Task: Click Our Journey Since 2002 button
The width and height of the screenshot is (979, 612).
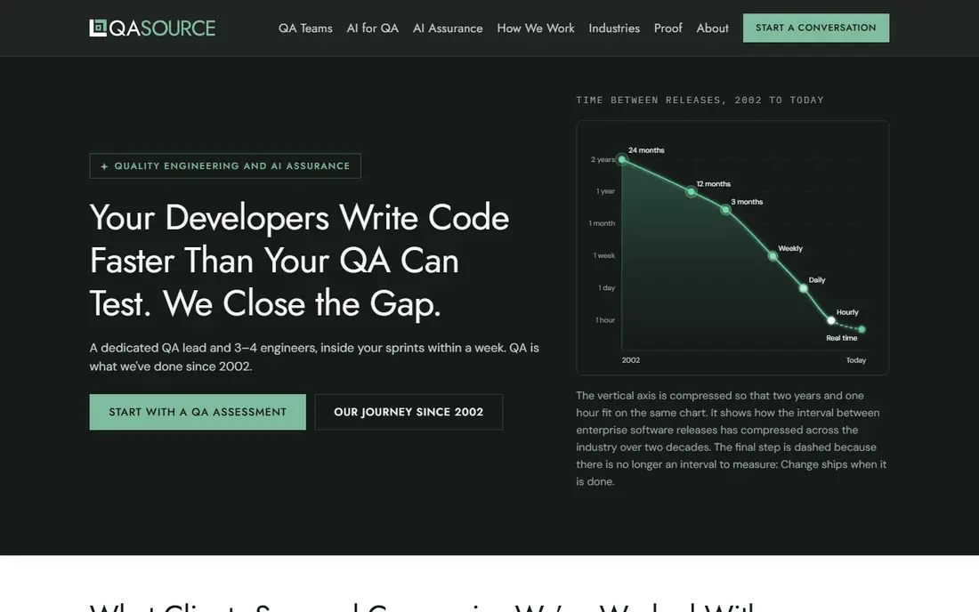Action: (x=409, y=412)
